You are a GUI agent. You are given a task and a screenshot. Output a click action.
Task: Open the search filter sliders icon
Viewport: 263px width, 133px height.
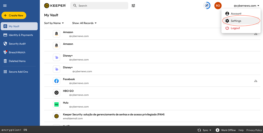[133, 6]
